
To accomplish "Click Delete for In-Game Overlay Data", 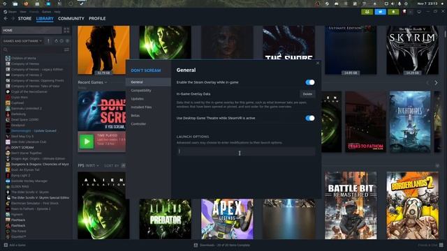I will [x=307, y=94].
